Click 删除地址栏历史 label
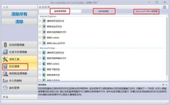The image size is (170, 105). point(54,26)
